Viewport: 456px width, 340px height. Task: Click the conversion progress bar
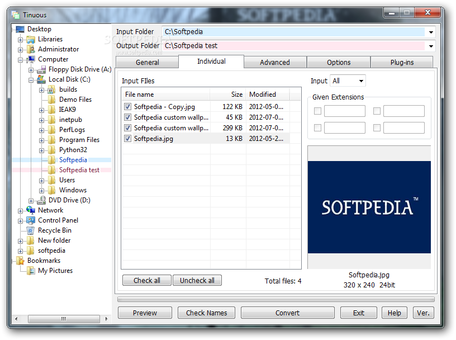(x=276, y=299)
